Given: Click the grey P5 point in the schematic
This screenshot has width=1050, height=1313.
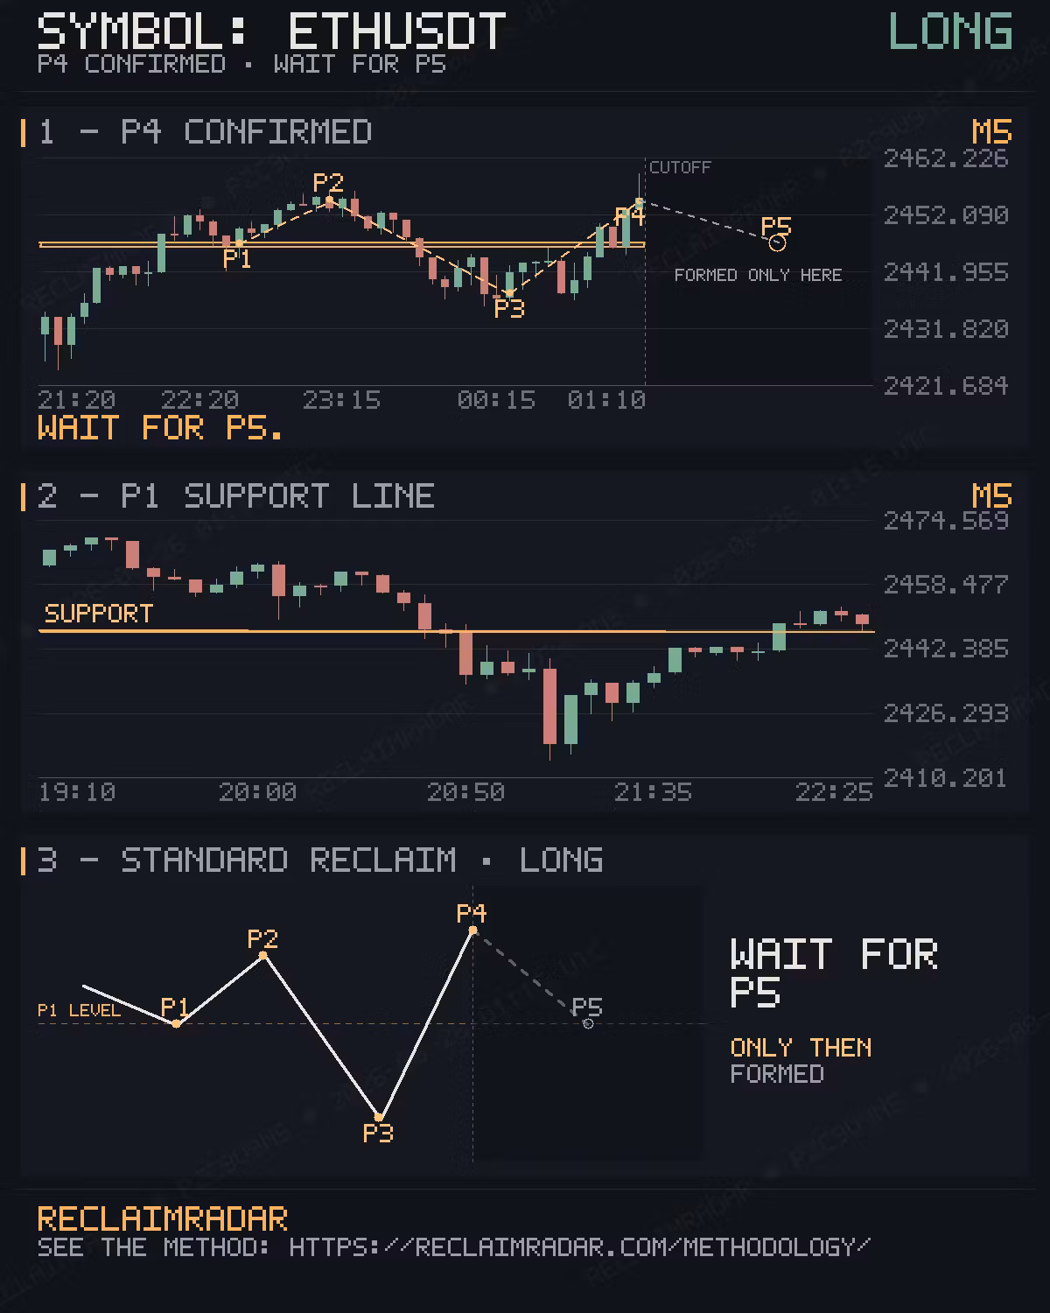Looking at the screenshot, I should 588,1023.
